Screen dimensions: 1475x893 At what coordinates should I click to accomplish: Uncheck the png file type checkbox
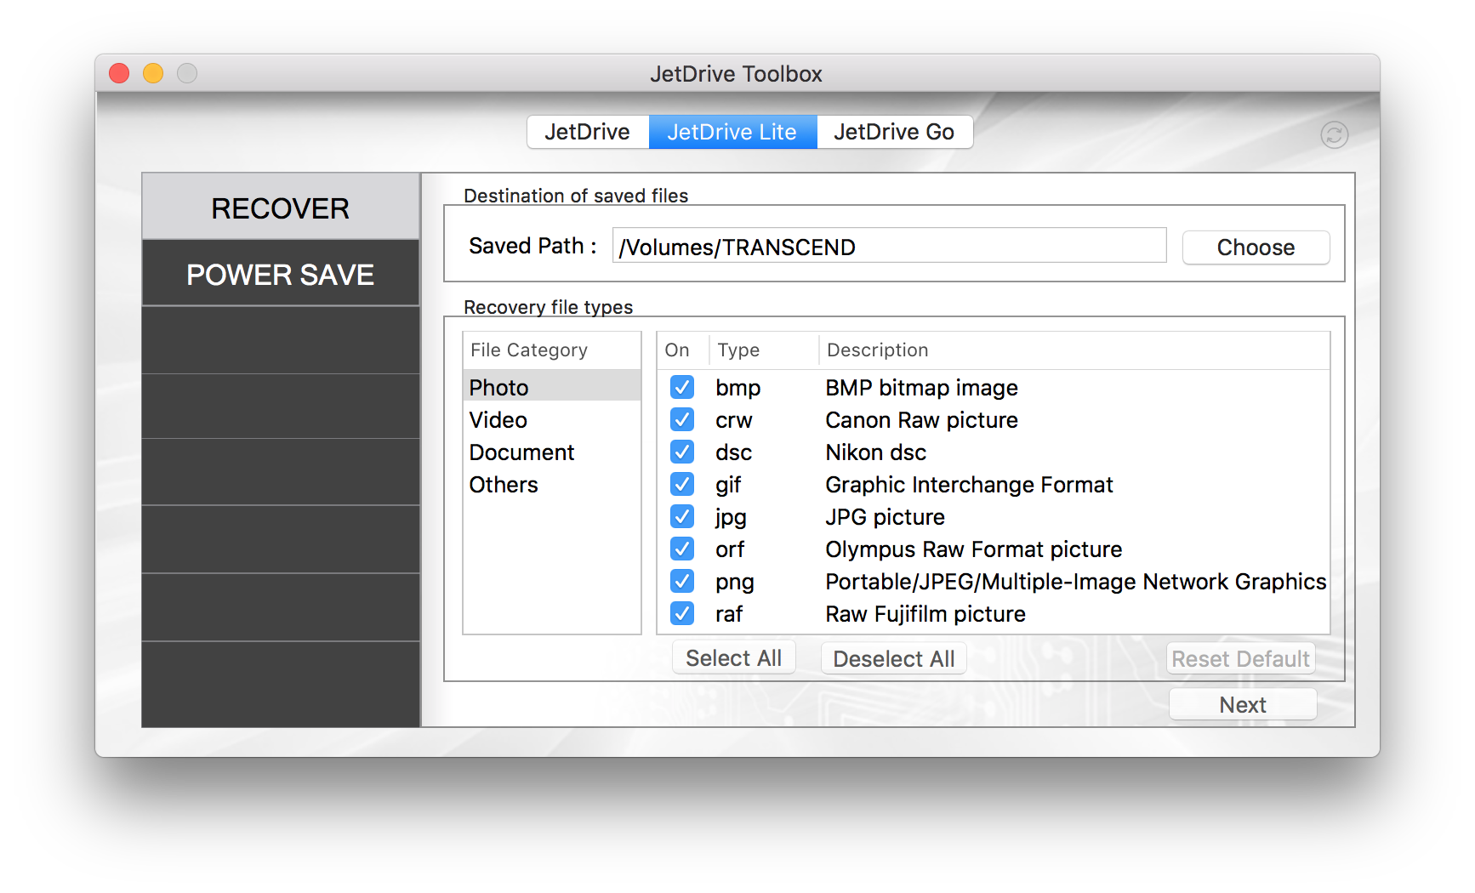682,581
